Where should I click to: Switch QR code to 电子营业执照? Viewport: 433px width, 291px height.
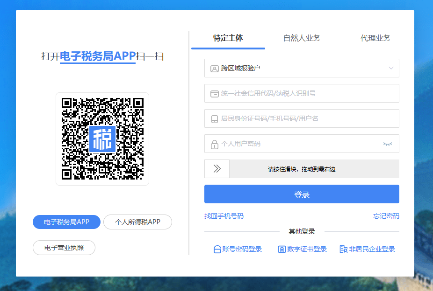coord(64,248)
